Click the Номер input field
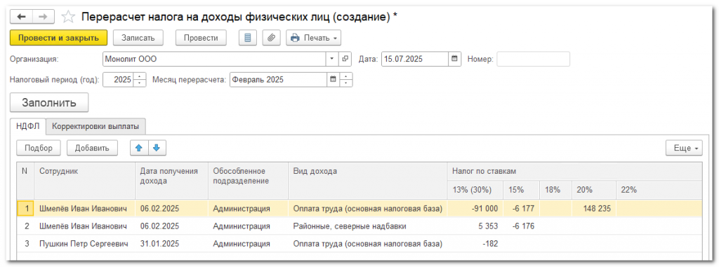 [x=534, y=59]
